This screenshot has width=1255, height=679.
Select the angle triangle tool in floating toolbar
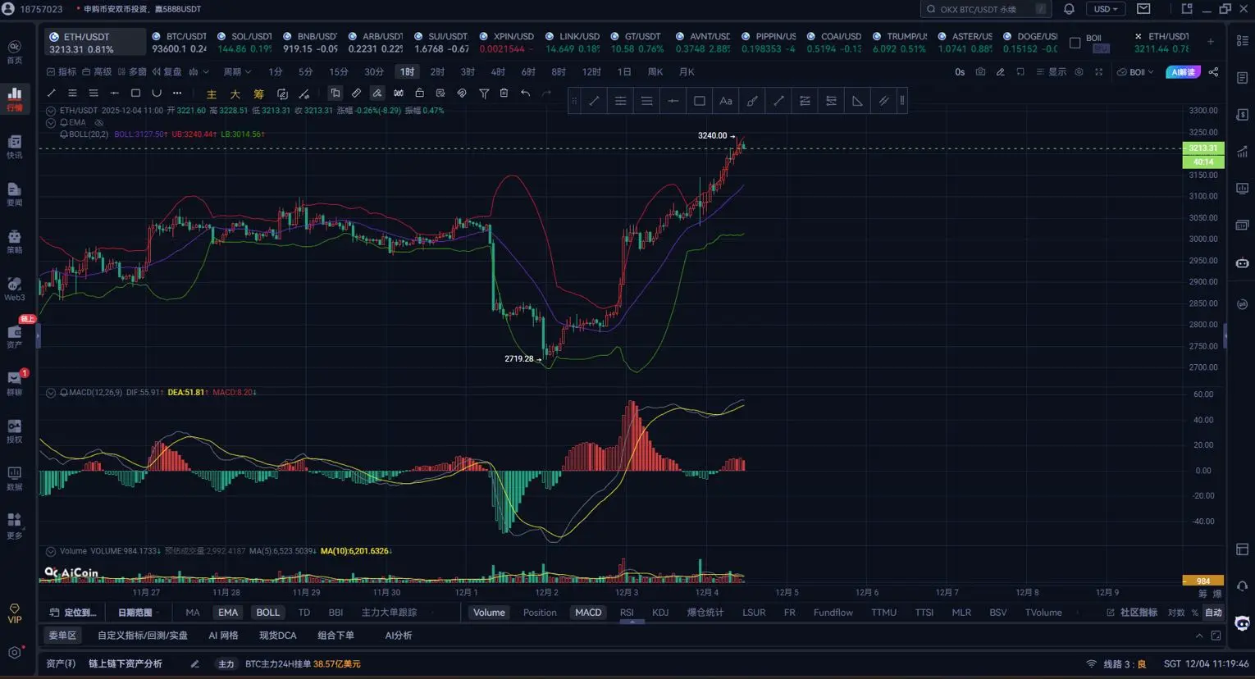pyautogui.click(x=857, y=101)
